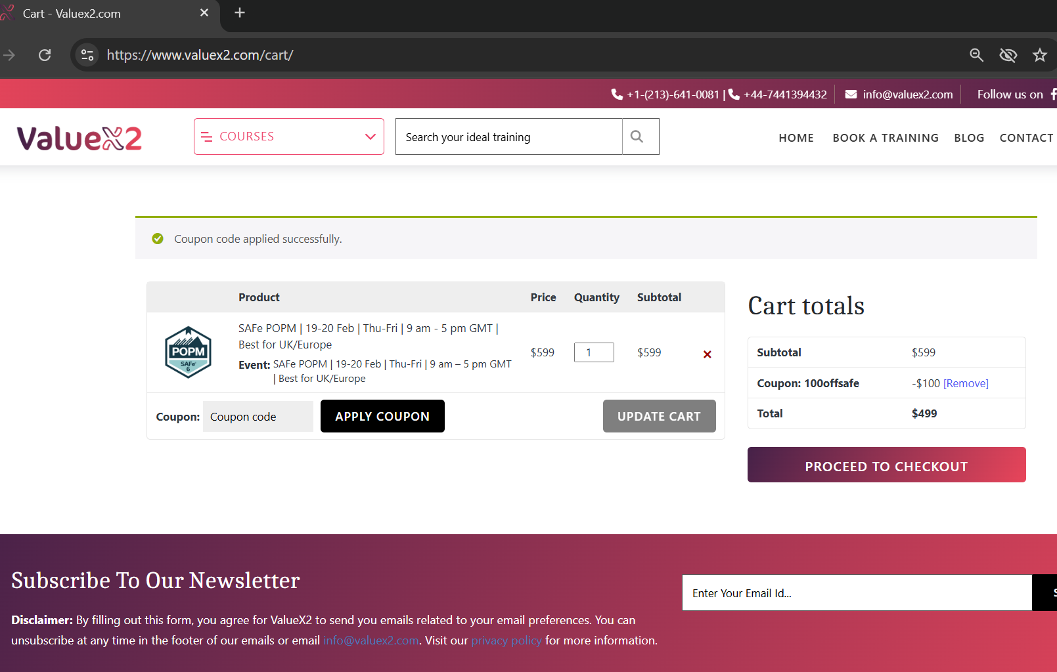Click the browser zoom lens icon
Viewport: 1057px width, 672px height.
pyautogui.click(x=977, y=55)
